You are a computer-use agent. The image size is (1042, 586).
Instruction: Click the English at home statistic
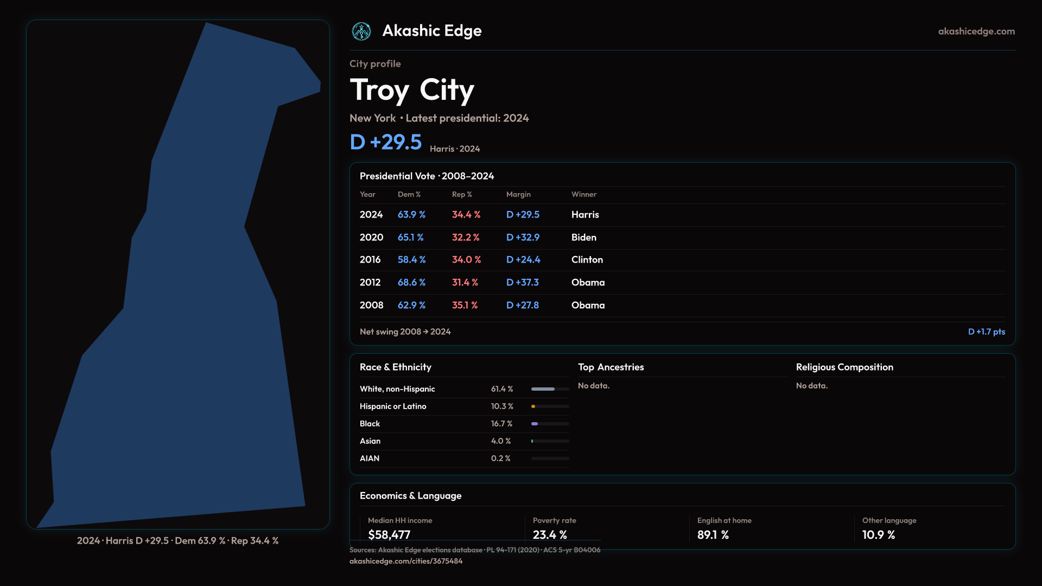713,535
